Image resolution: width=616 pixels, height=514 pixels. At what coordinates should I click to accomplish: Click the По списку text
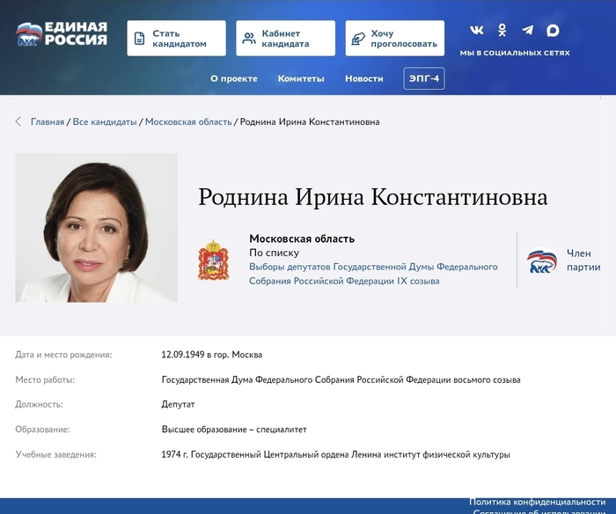[x=275, y=253]
